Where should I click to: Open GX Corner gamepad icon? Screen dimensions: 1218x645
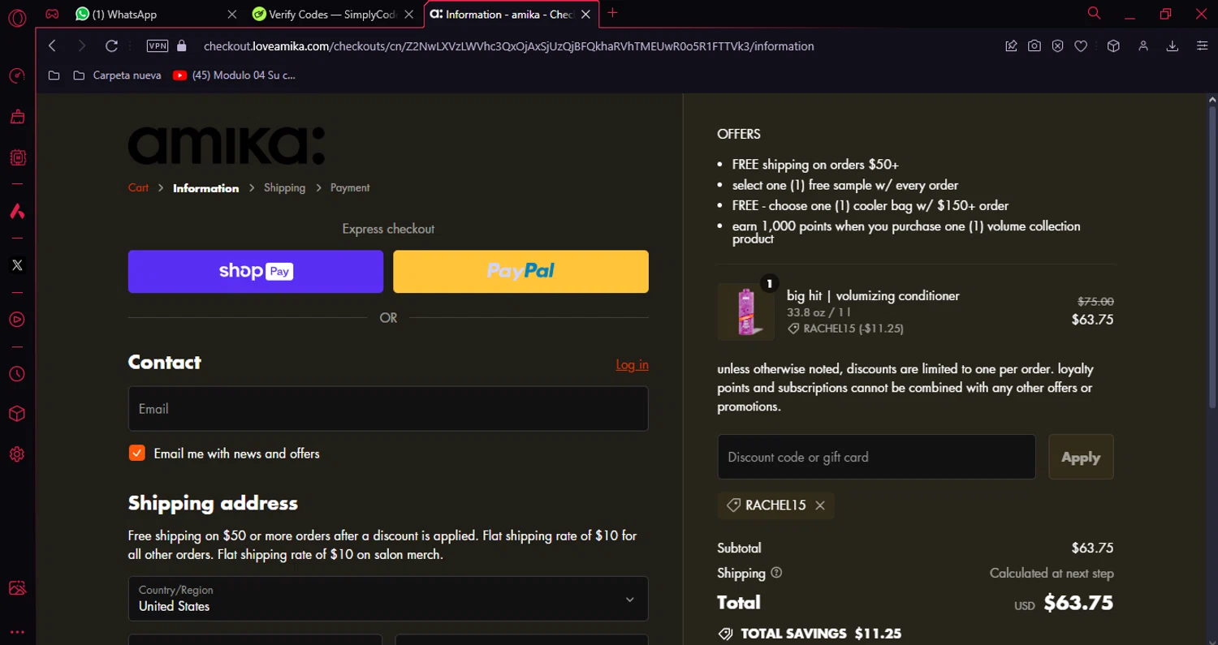point(52,14)
